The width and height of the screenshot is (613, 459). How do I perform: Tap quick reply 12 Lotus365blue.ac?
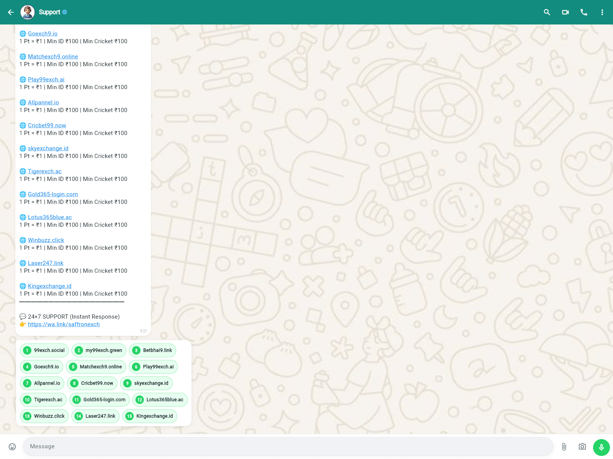160,400
